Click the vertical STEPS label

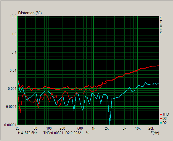(161, 25)
